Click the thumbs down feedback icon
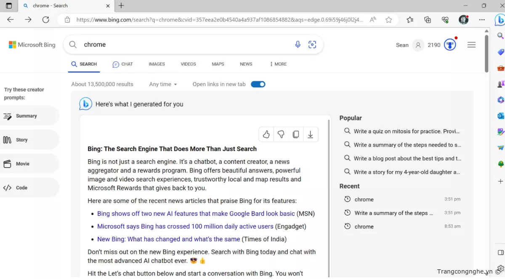The image size is (505, 279). tap(281, 134)
